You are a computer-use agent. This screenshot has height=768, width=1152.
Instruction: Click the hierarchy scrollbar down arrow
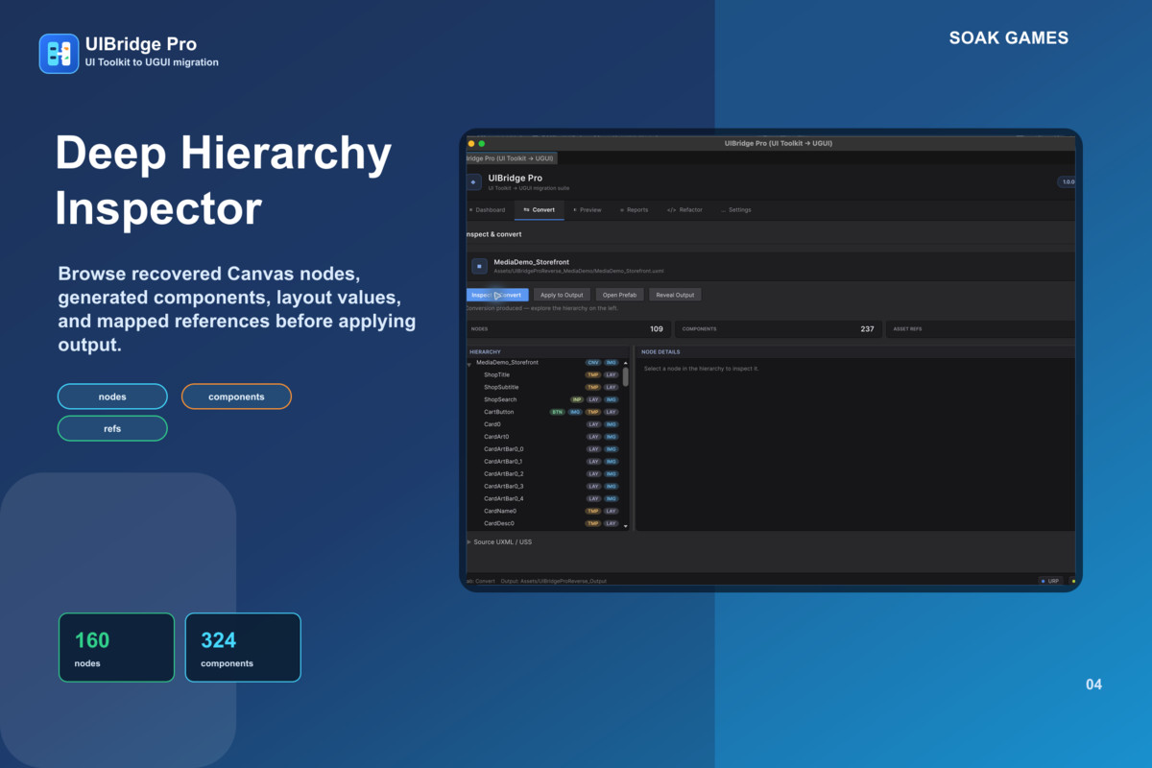coord(626,526)
